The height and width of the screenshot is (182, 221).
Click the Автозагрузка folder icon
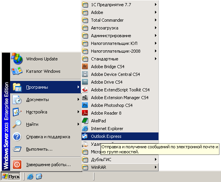point(85,27)
